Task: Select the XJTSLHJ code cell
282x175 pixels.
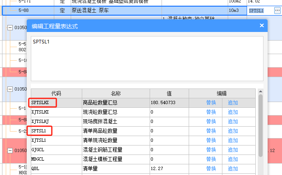Action: point(56,122)
